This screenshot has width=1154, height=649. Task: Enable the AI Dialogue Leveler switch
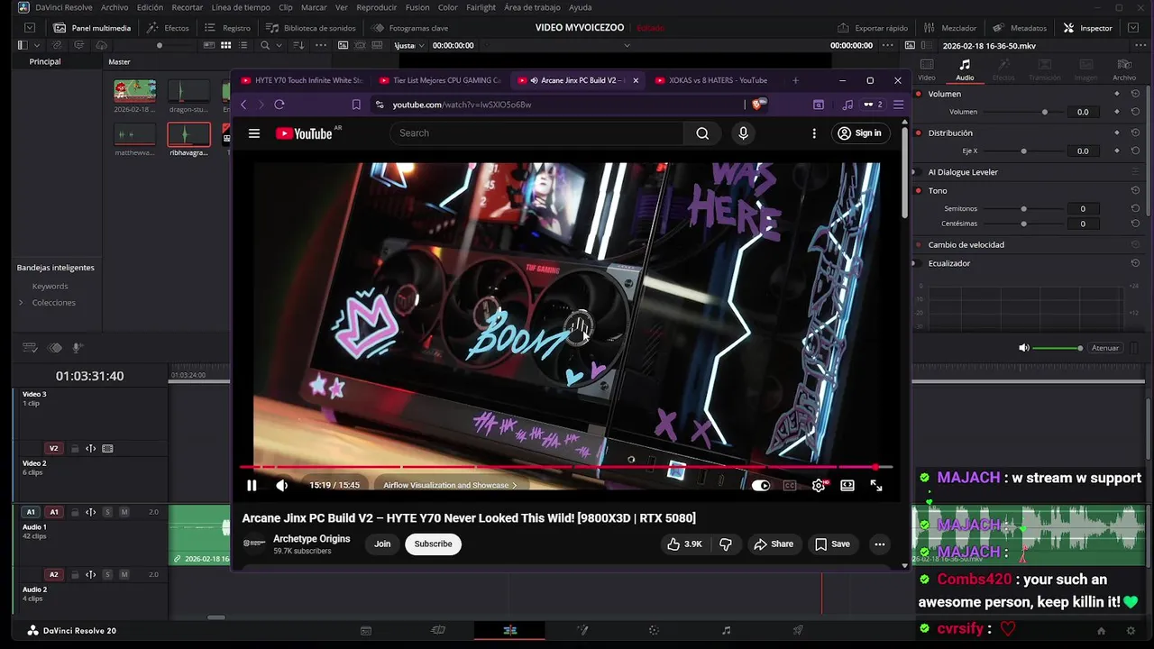pos(919,171)
